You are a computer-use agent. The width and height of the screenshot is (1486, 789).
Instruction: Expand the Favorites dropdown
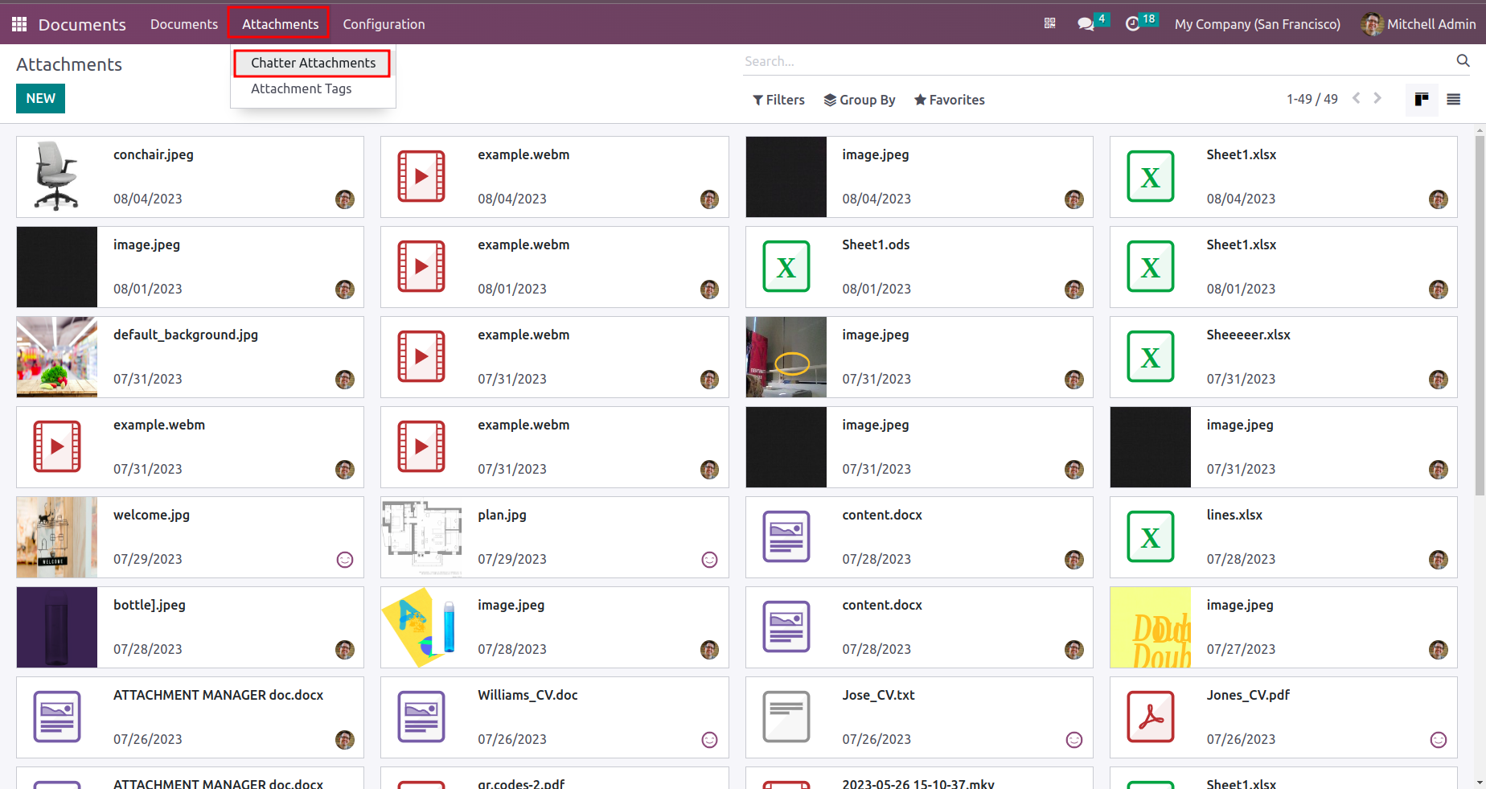(949, 100)
